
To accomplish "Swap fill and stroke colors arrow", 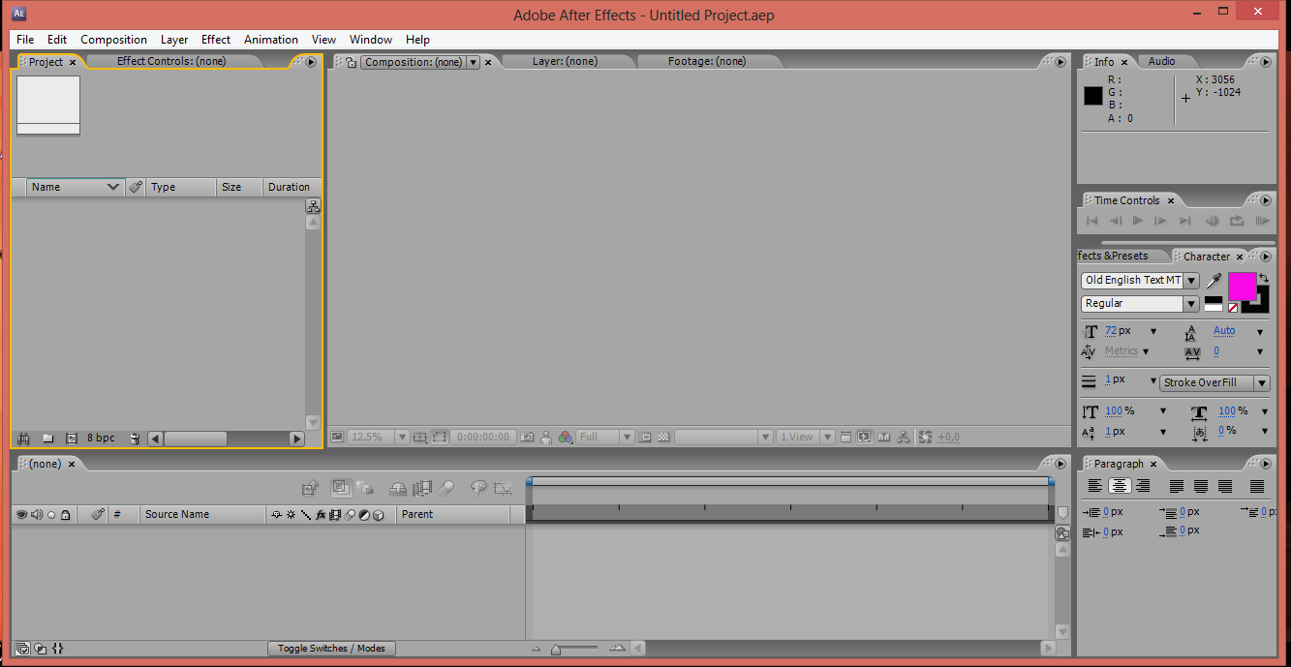I will point(1264,278).
